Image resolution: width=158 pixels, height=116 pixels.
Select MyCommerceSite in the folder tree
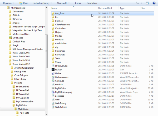pos(24,101)
